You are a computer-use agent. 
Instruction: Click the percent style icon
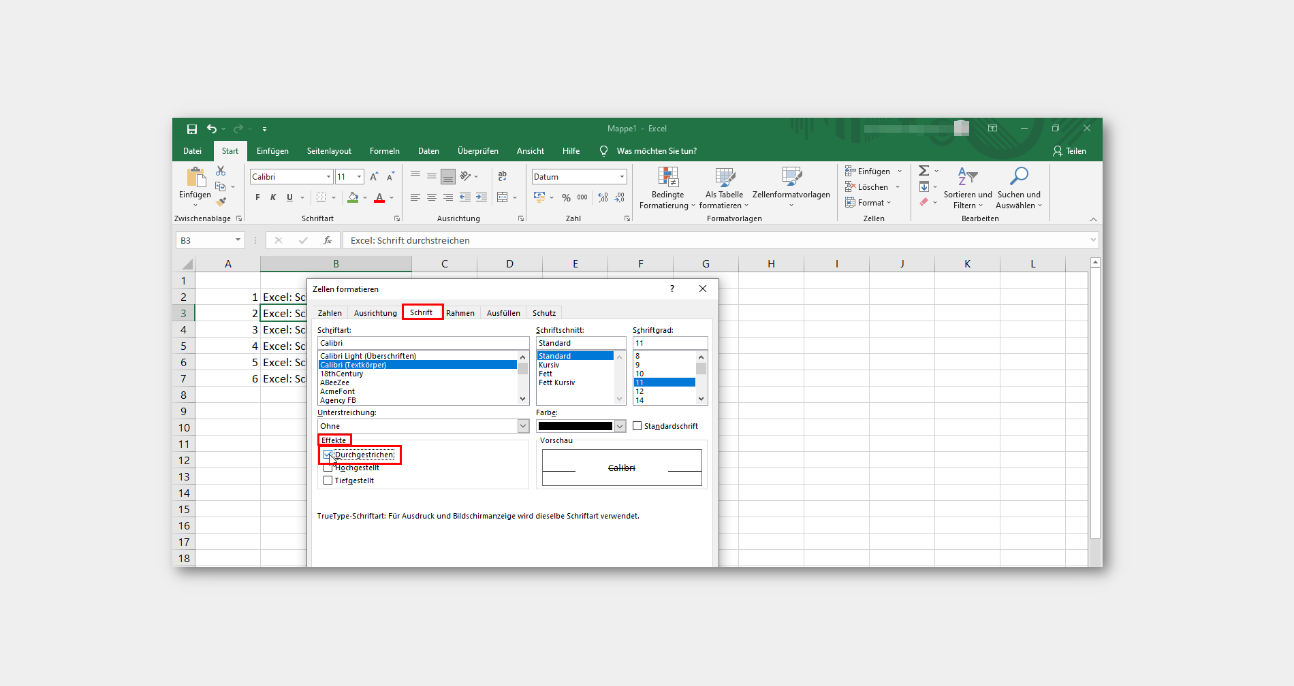pos(566,197)
